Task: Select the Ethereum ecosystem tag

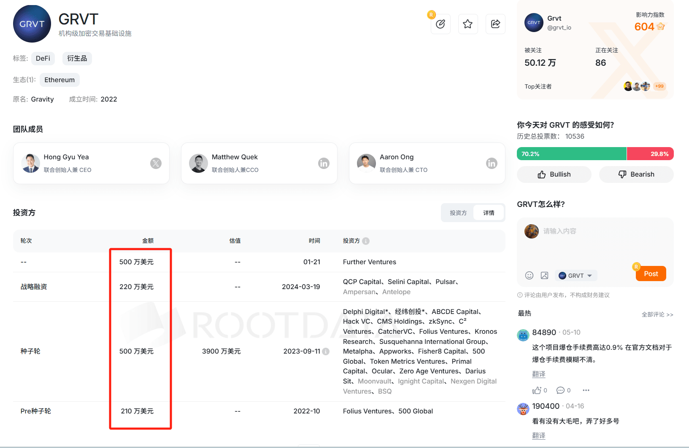Action: 59,80
